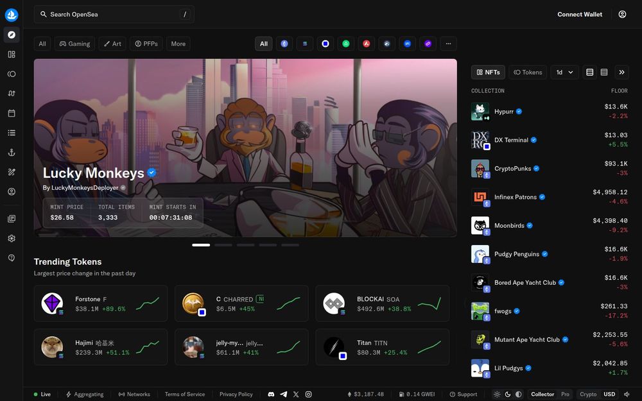Click the OpenSea logo in the sidebar
Image resolution: width=642 pixels, height=401 pixels.
click(12, 15)
